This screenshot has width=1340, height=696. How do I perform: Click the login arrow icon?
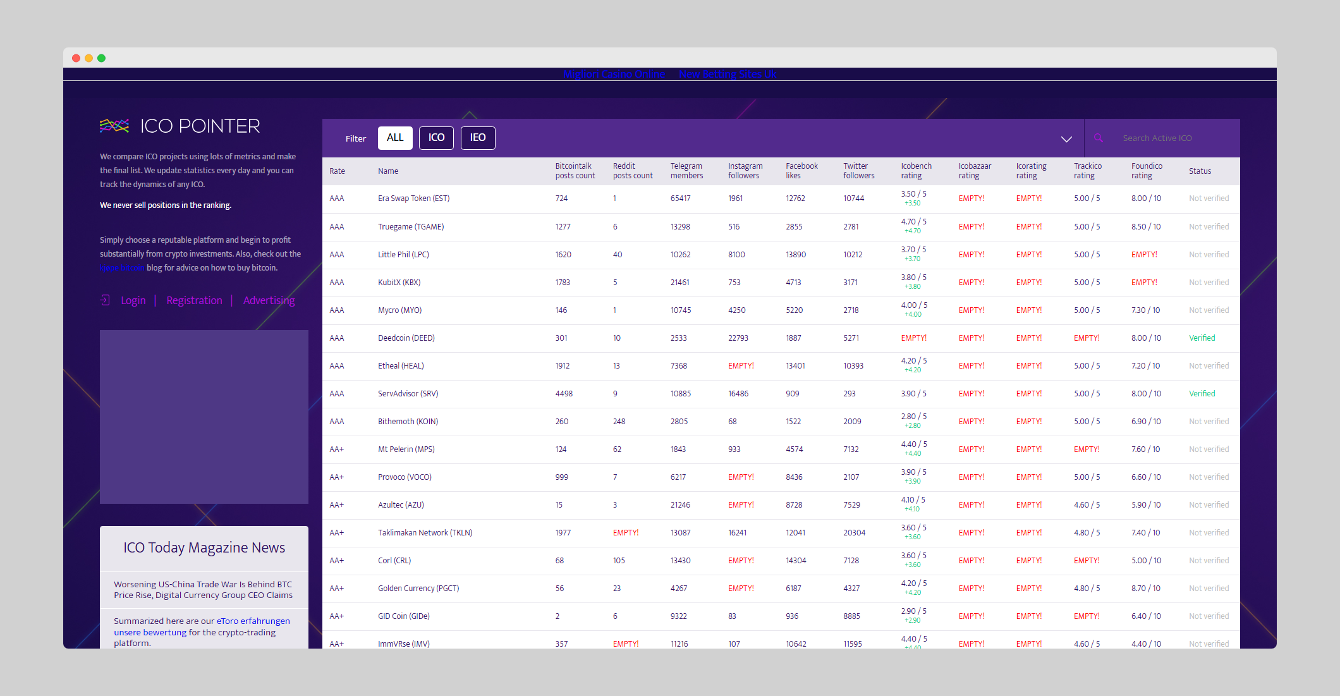click(x=105, y=300)
